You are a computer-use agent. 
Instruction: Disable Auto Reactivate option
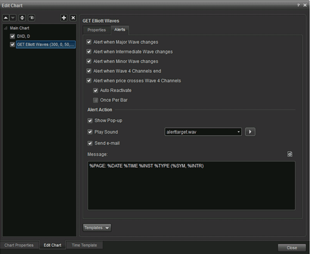[96, 91]
